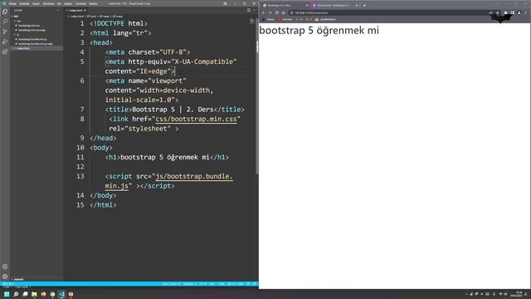This screenshot has width=531, height=299.
Task: Click Go Live in the VS Code status bar
Action: click(x=236, y=284)
